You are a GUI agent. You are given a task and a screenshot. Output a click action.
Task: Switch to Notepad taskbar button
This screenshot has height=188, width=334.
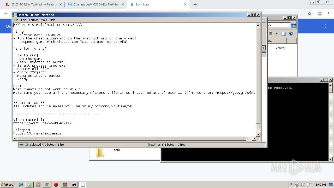pos(83,185)
